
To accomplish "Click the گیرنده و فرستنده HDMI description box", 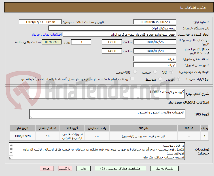I will pos(107,94).
